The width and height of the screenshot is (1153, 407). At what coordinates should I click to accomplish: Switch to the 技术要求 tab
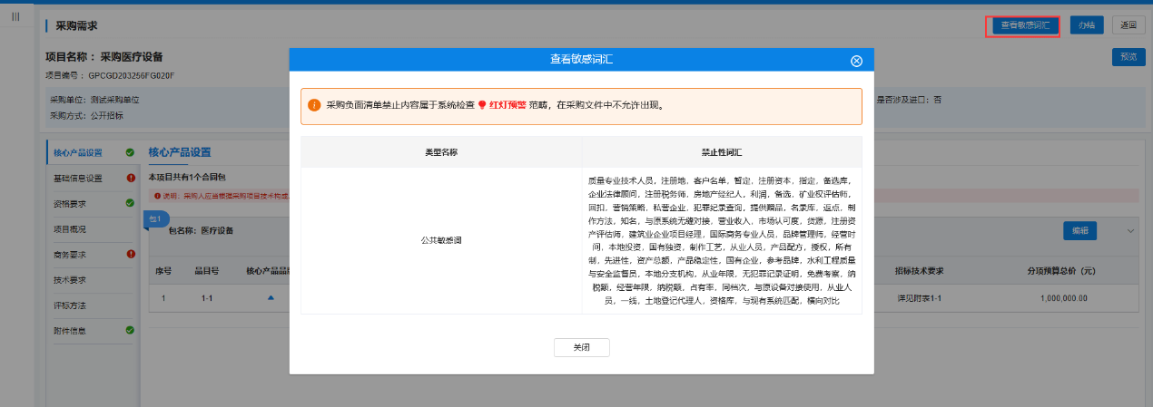click(70, 280)
